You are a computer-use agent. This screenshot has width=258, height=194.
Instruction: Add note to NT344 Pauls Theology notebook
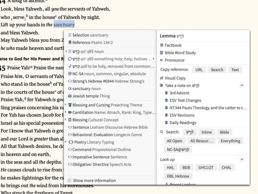pos(206,108)
